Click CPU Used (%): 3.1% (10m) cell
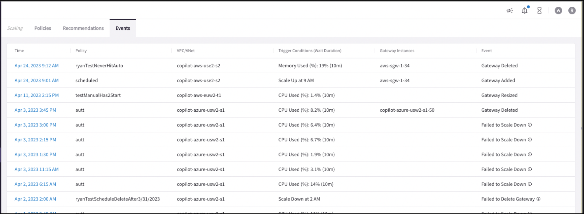The image size is (584, 214). pyautogui.click(x=306, y=169)
